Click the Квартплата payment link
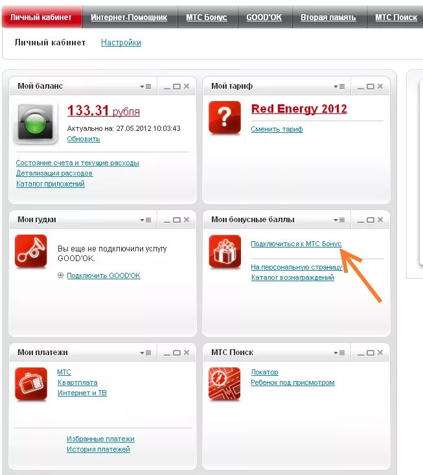Screen dimensions: 423x475 [78, 382]
